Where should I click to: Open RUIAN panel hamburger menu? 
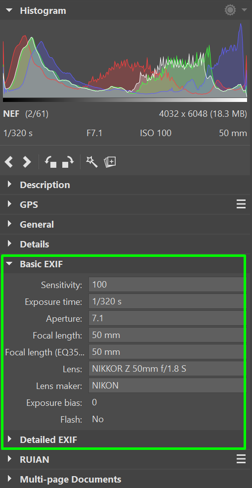tap(241, 459)
